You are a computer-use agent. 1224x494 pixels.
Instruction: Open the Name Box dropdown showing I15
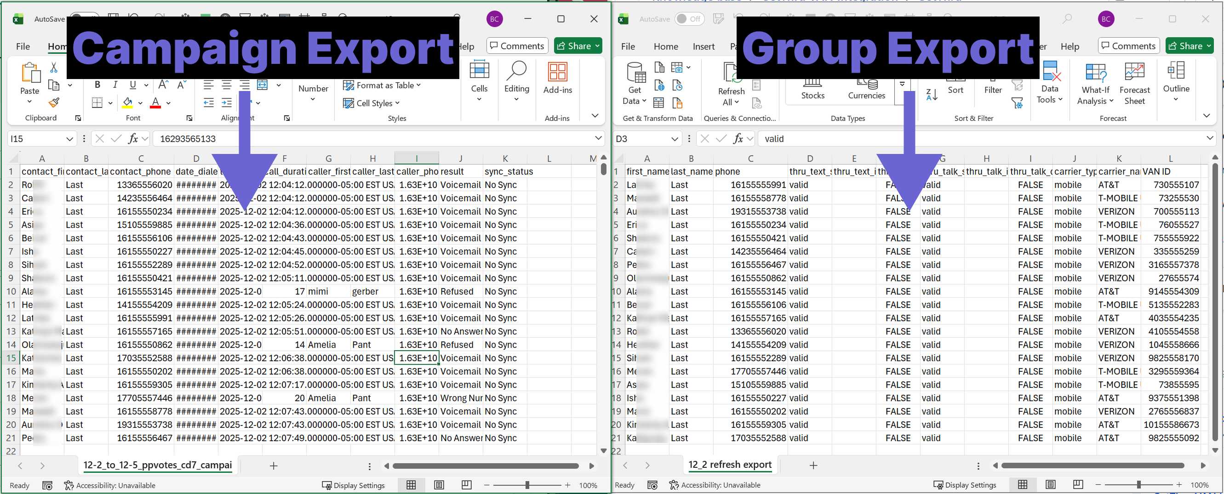[x=70, y=139]
